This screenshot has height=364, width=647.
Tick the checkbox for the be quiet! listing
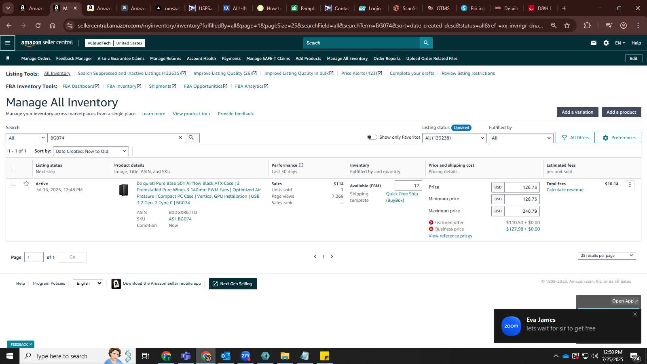[14, 184]
